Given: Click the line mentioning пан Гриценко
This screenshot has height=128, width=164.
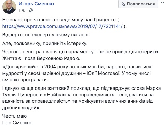Looking at the screenshot, I should [60, 20].
